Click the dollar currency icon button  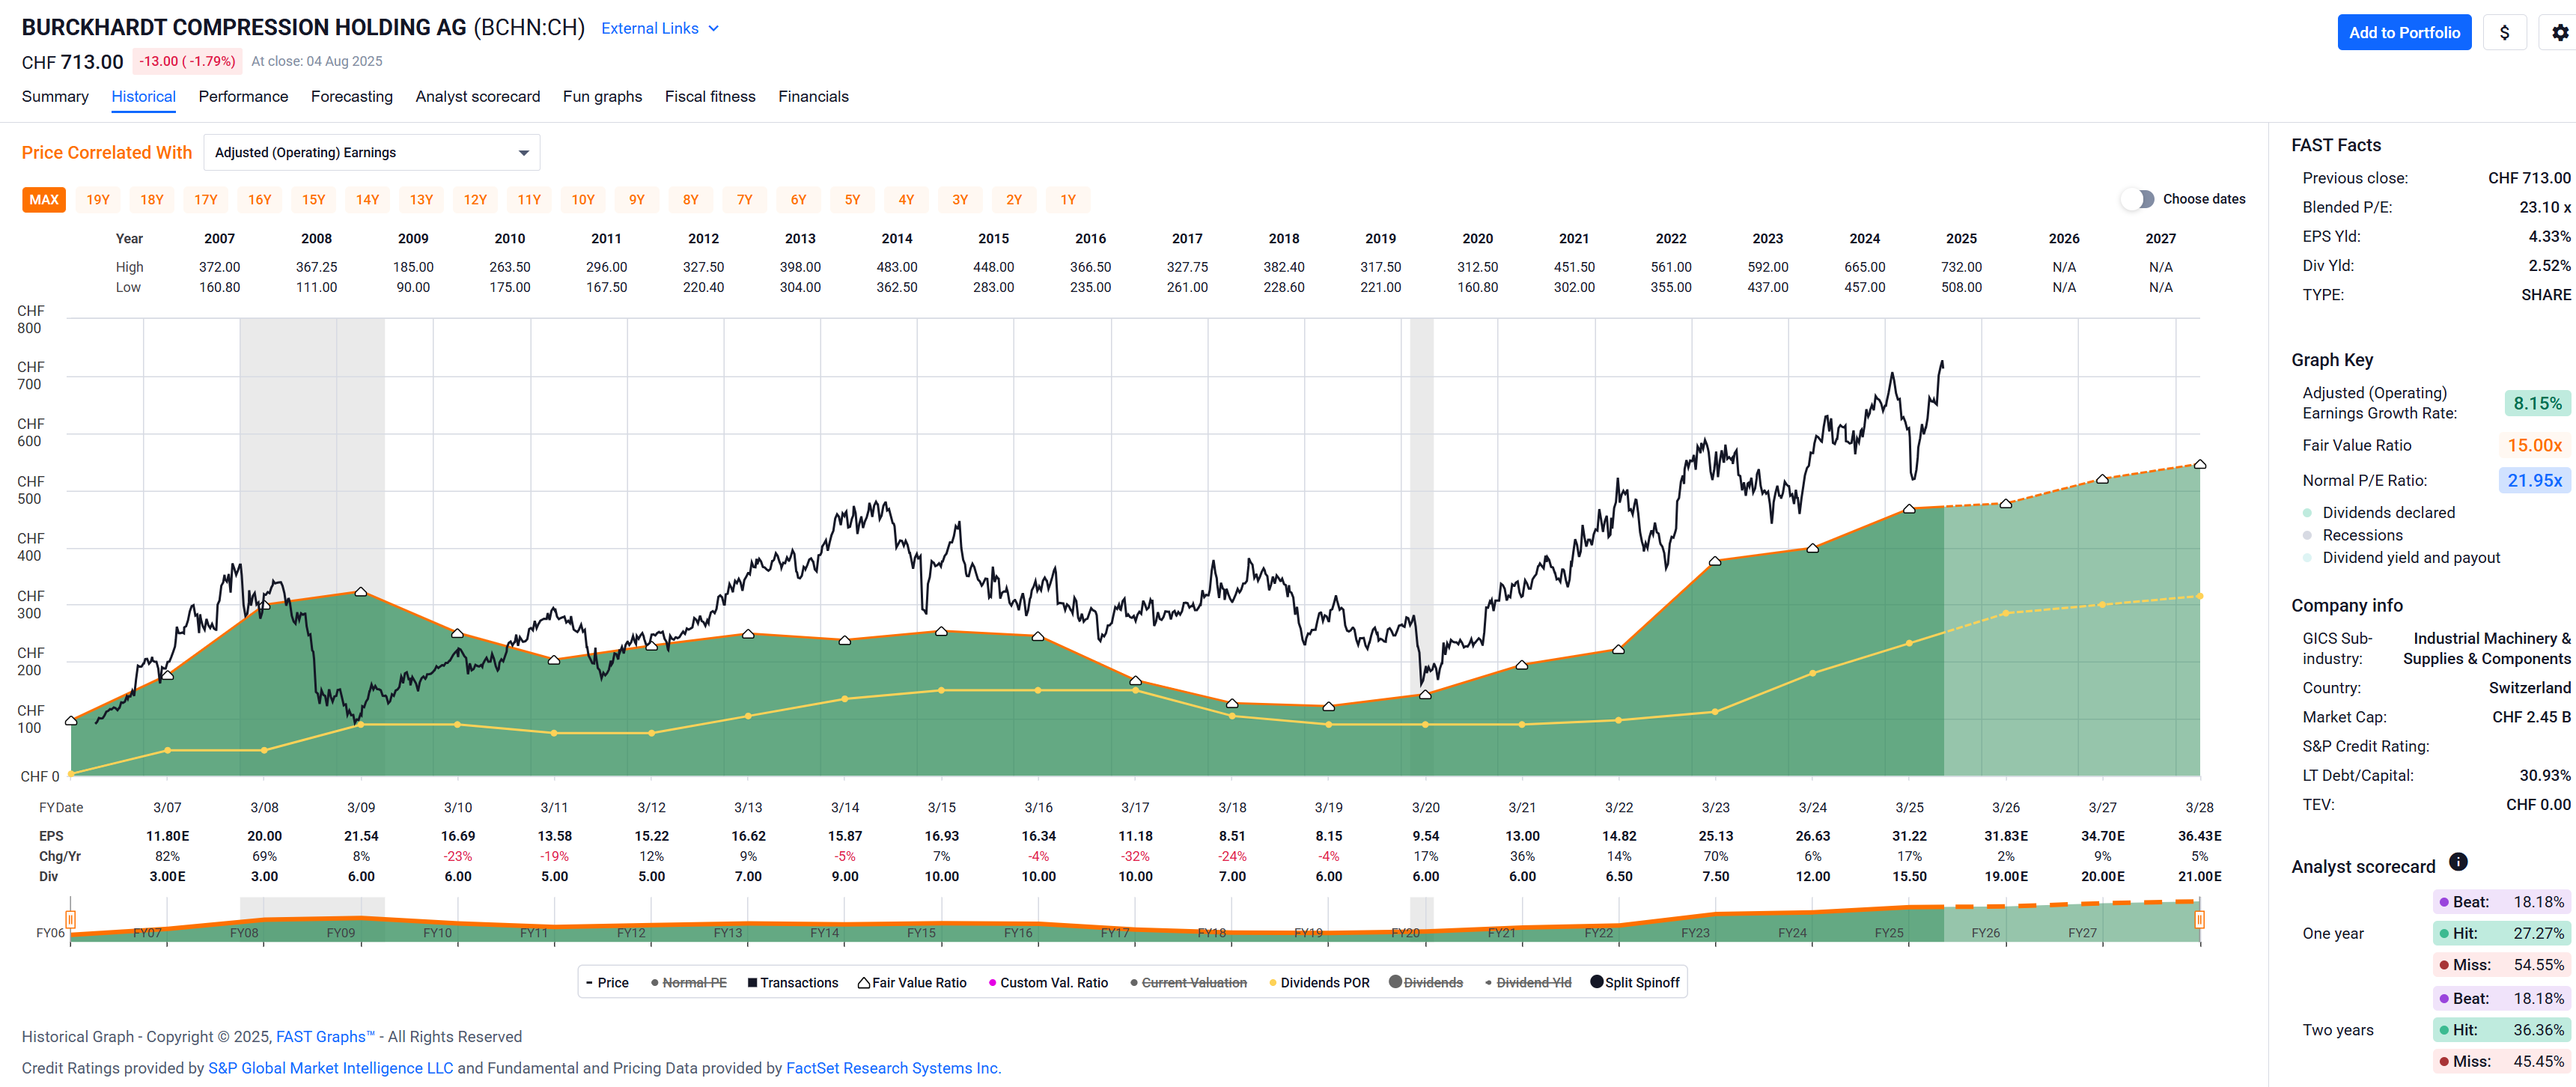[2504, 32]
